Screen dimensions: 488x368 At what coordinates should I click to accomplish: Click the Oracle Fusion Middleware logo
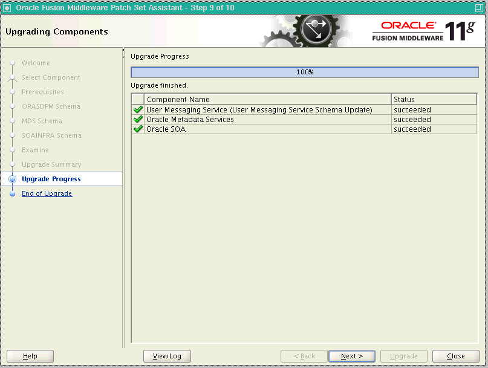423,31
